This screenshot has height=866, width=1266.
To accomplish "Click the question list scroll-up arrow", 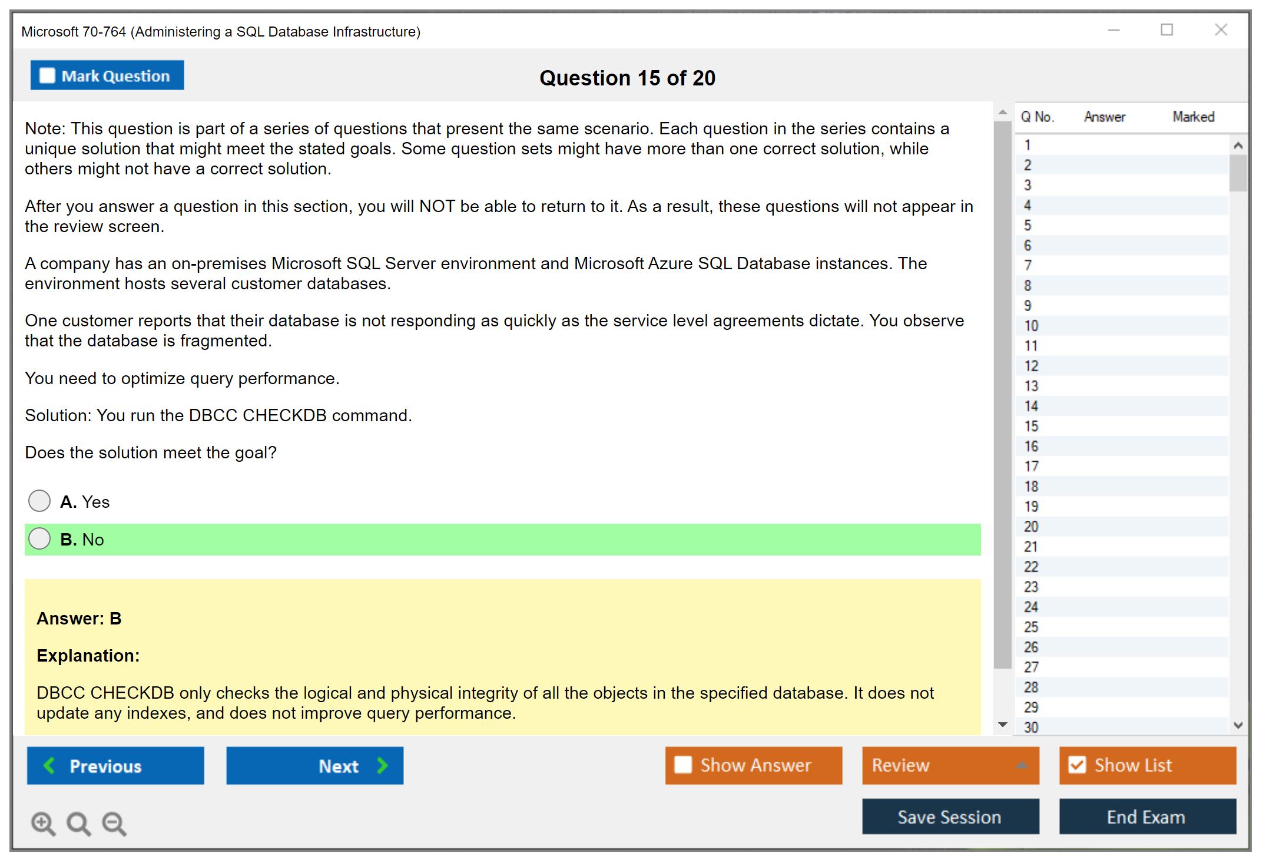I will coord(1238,146).
